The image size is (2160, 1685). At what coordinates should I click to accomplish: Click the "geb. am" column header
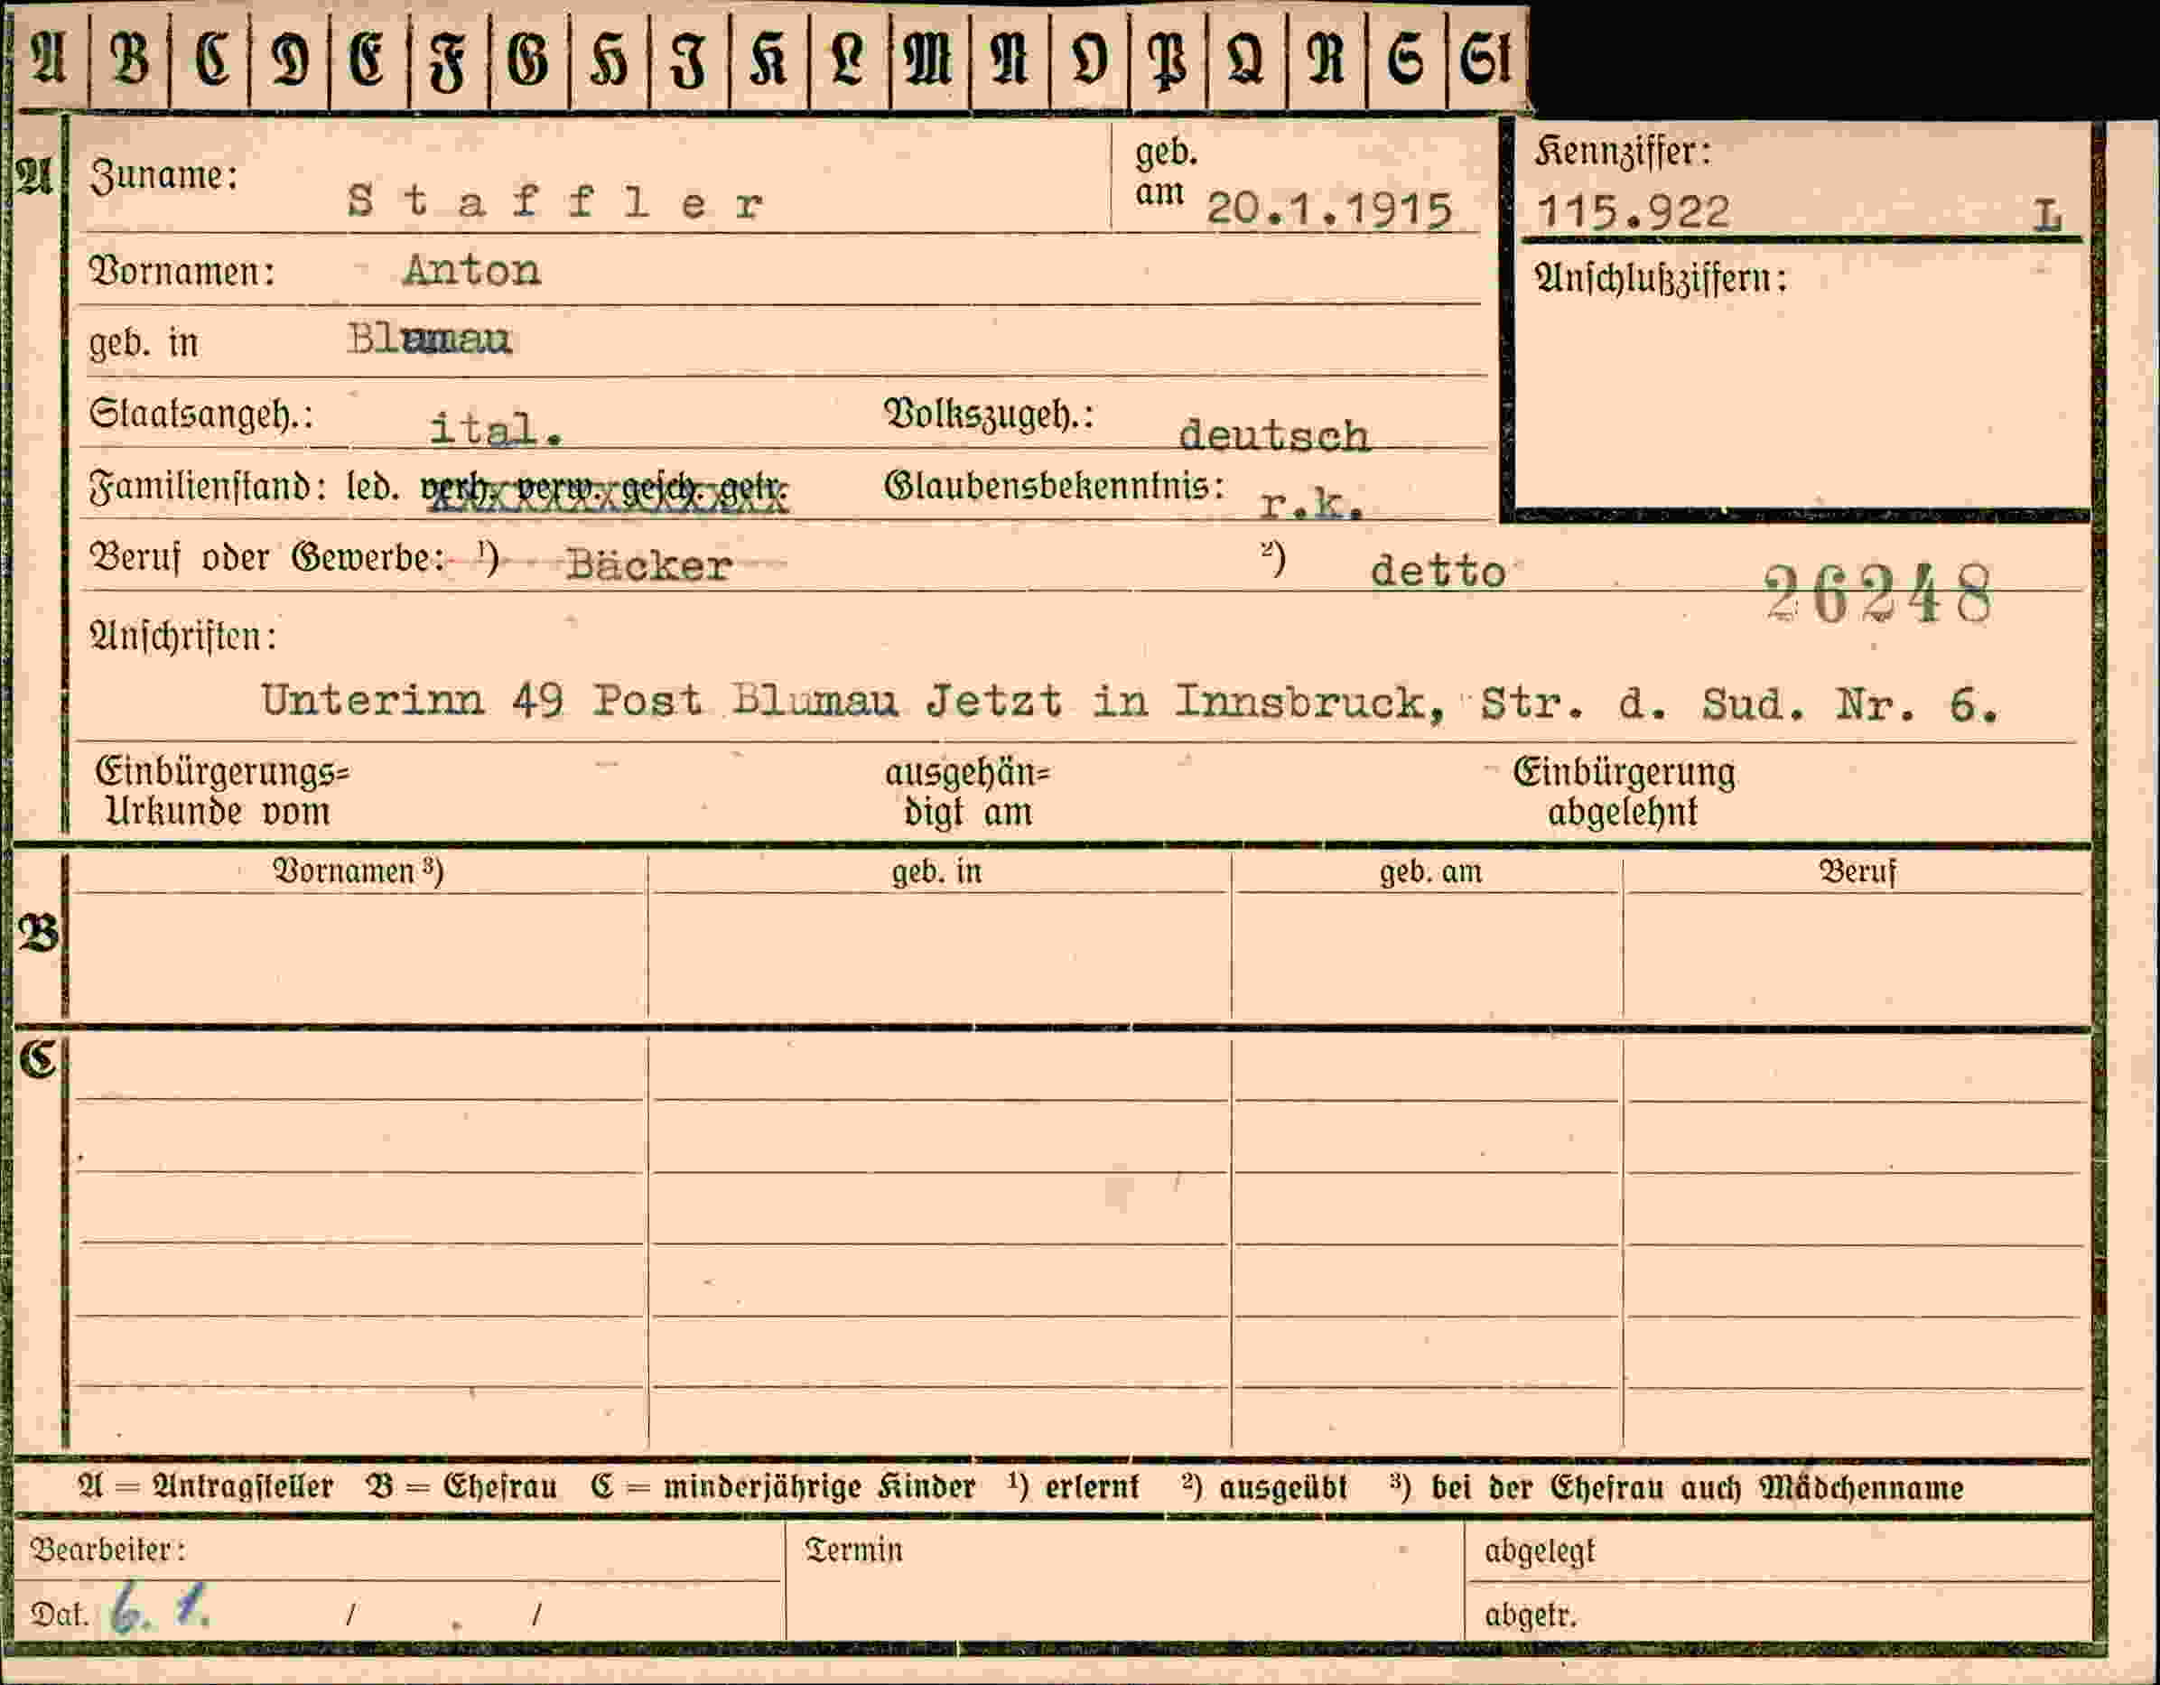click(x=1431, y=872)
